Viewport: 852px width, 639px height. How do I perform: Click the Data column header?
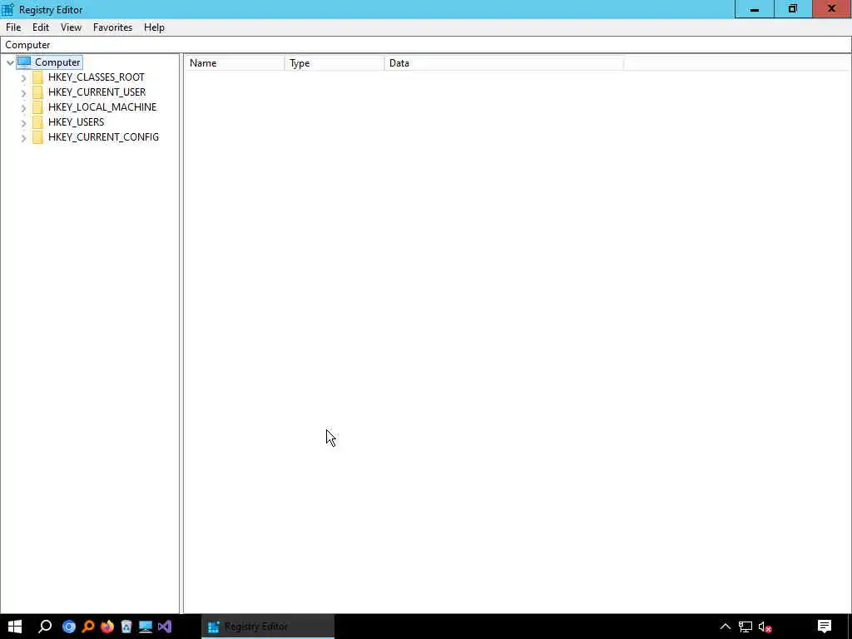pos(503,63)
